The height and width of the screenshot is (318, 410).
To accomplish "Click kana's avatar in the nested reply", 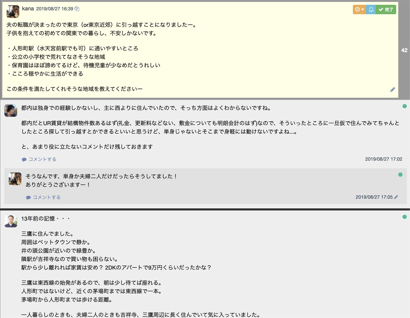I will point(15,179).
